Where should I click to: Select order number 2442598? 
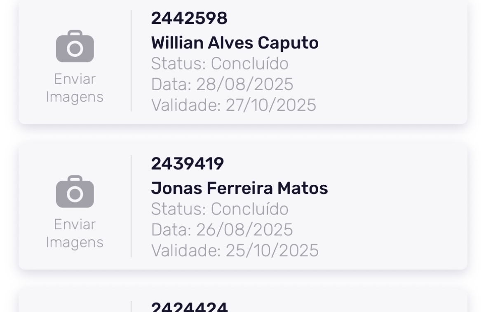coord(189,19)
